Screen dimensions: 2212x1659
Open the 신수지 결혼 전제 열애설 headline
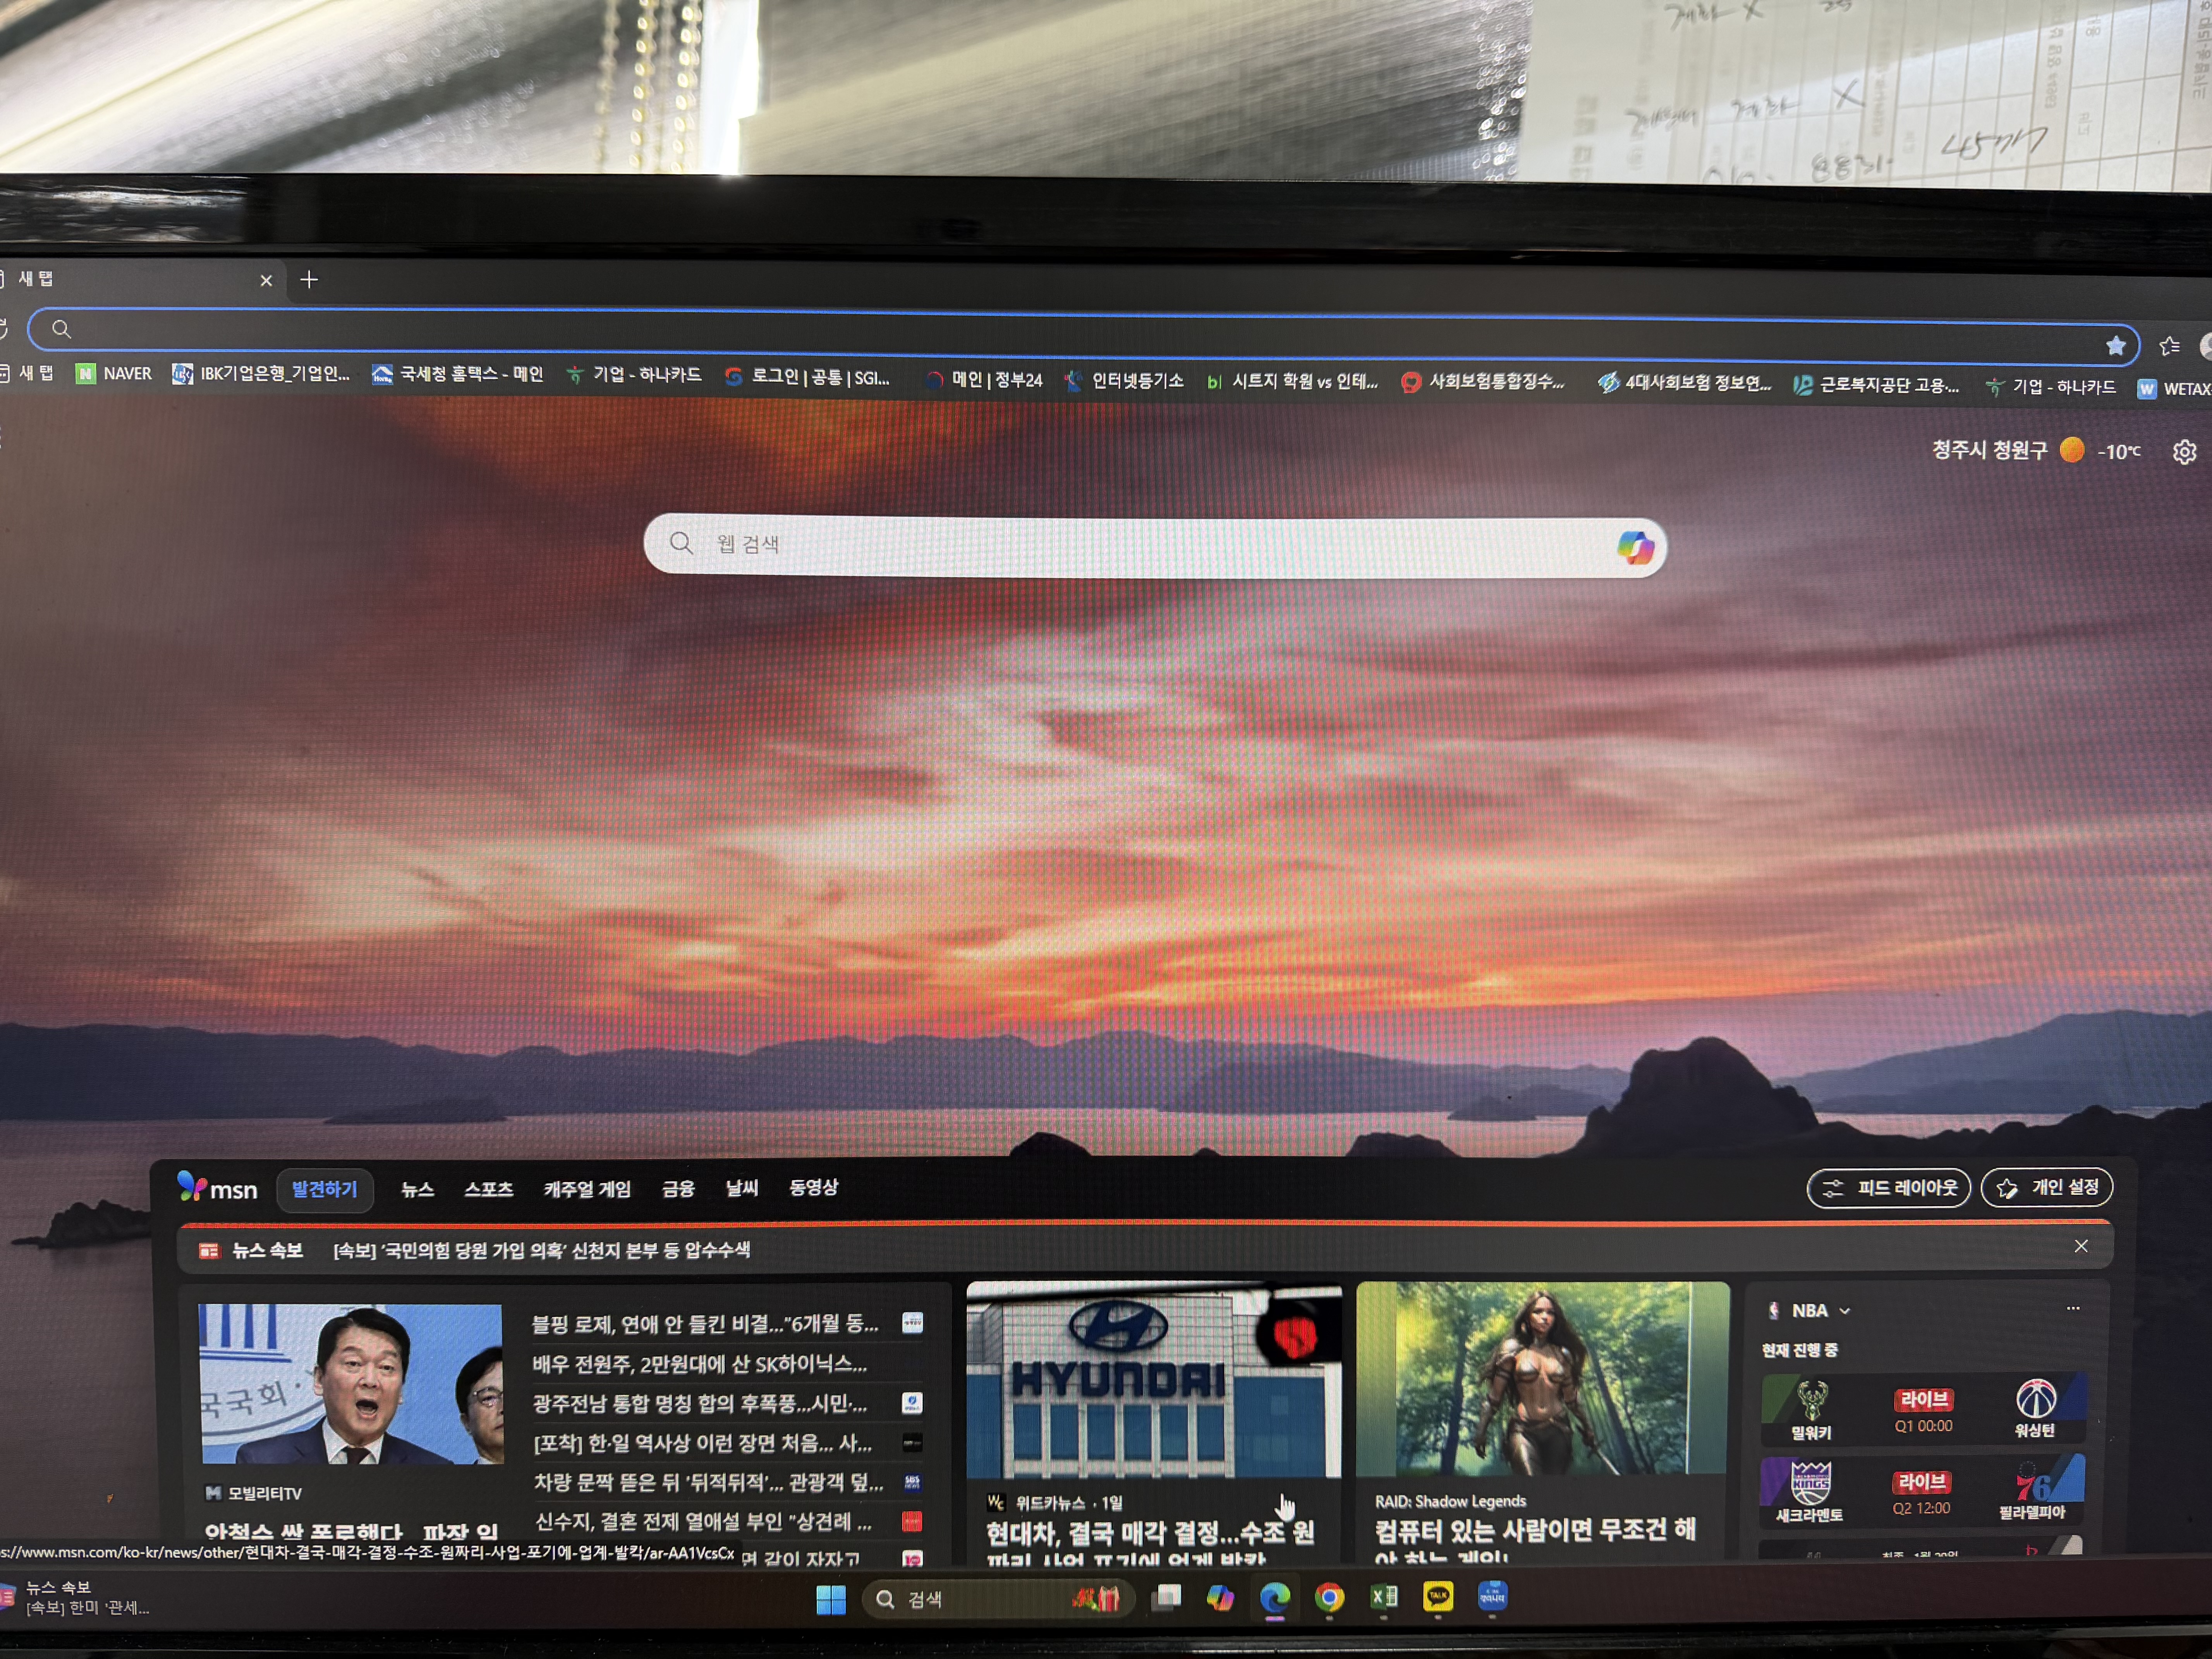click(x=703, y=1521)
